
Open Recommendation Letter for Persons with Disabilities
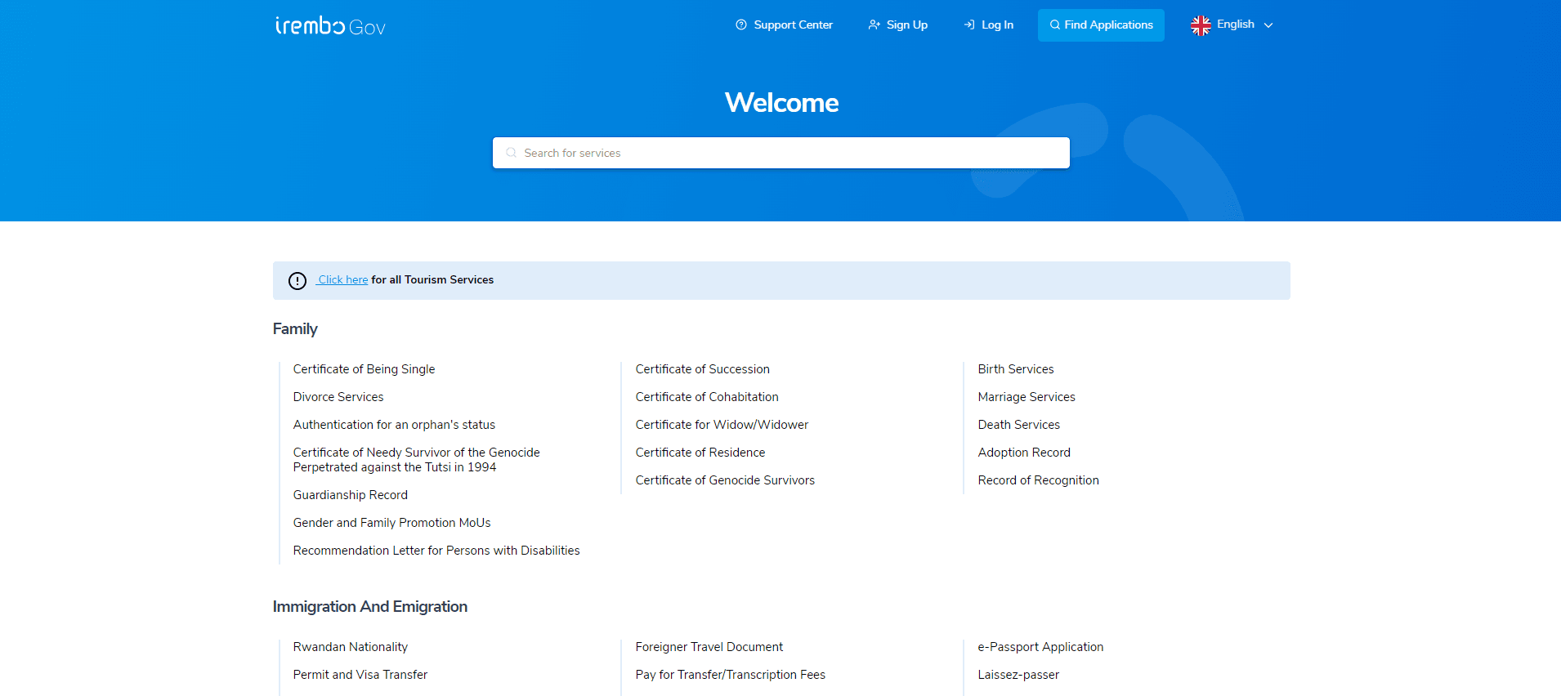click(436, 551)
